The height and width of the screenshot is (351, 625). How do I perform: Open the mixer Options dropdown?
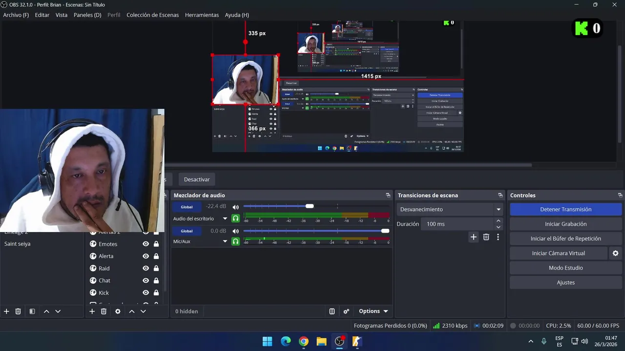coord(374,311)
